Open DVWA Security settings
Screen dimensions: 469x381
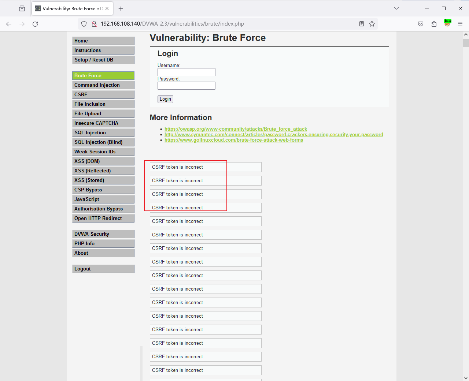103,234
